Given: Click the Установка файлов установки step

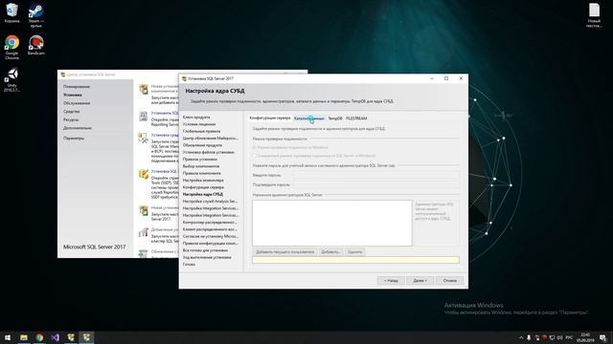Looking at the screenshot, I should pyautogui.click(x=209, y=152).
